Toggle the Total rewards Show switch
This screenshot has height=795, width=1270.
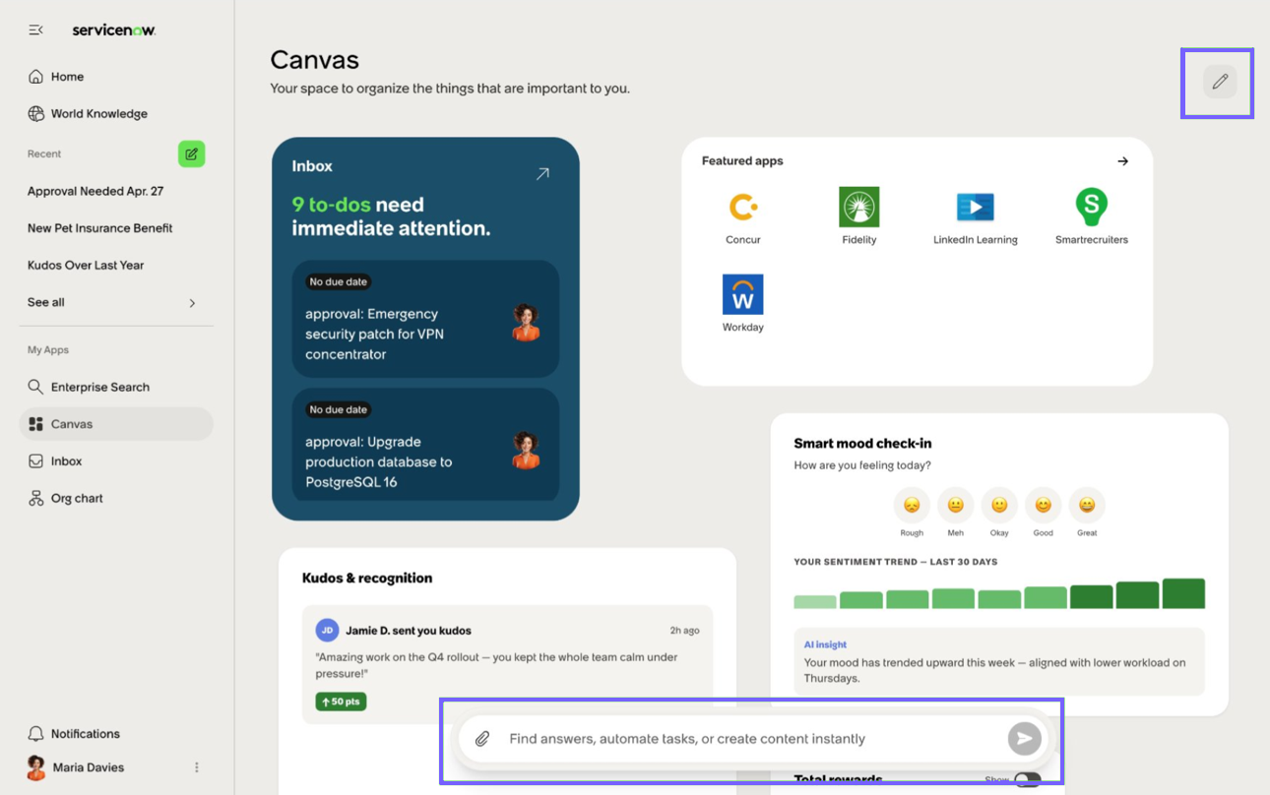pyautogui.click(x=1027, y=781)
